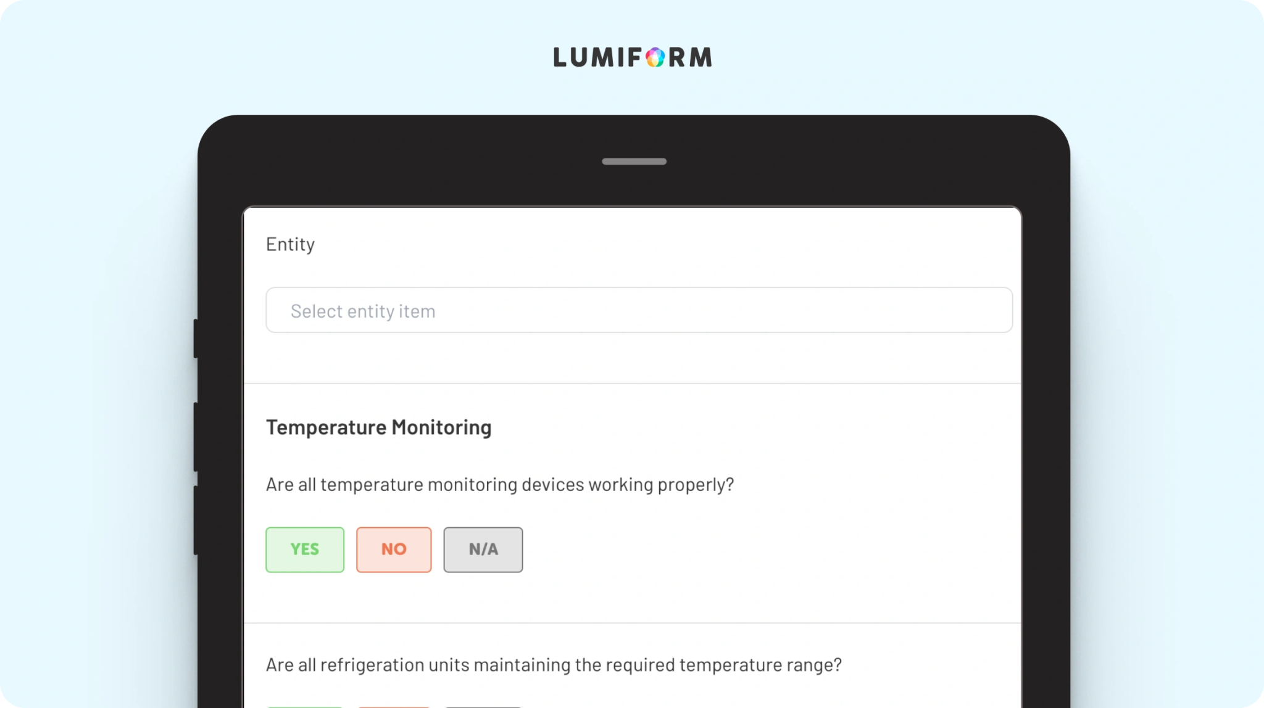The height and width of the screenshot is (708, 1264).
Task: Select NO for temperature monitoring devices question
Action: pyautogui.click(x=394, y=550)
